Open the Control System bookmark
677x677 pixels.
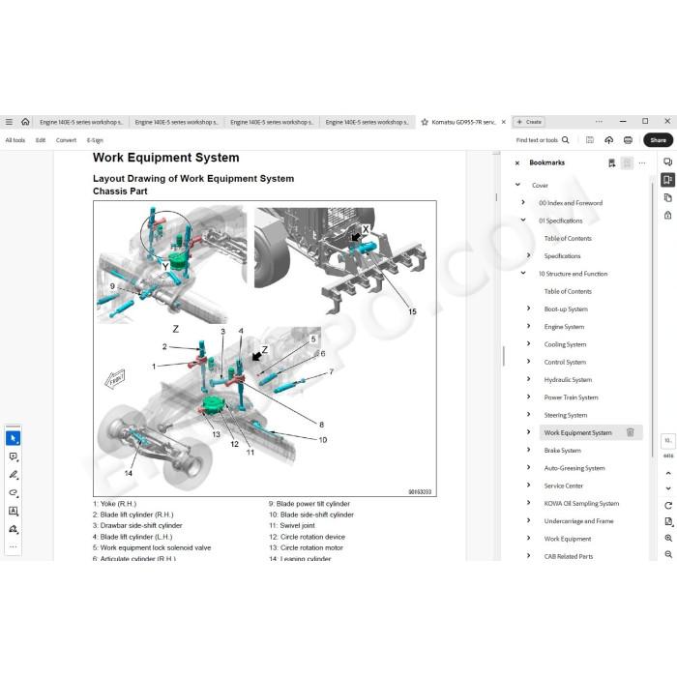pos(565,363)
